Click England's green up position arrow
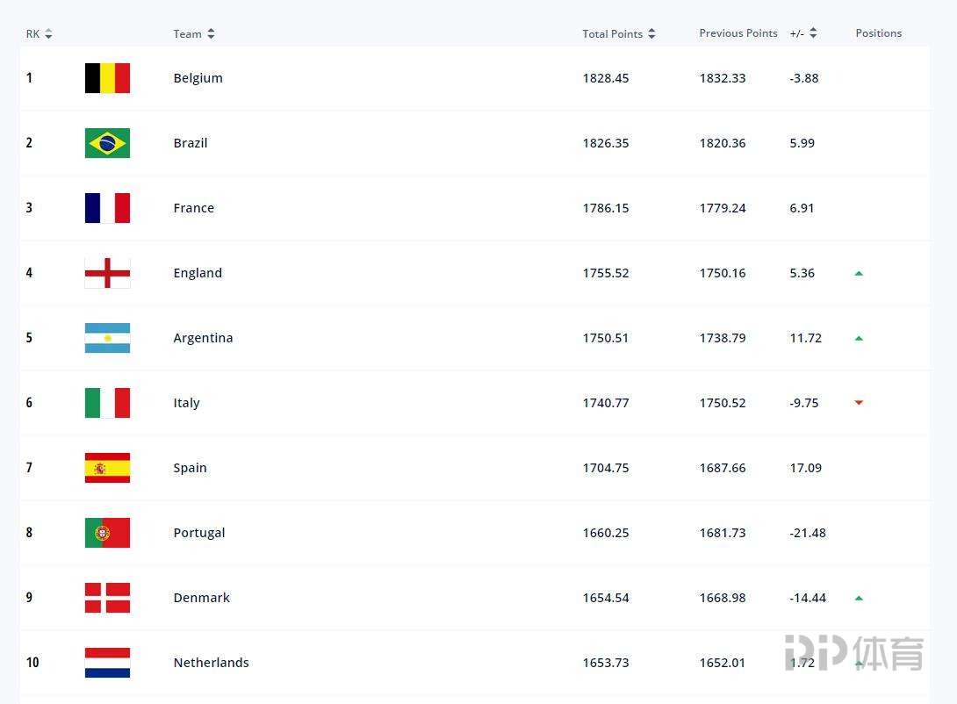Image resolution: width=957 pixels, height=704 pixels. pos(859,273)
